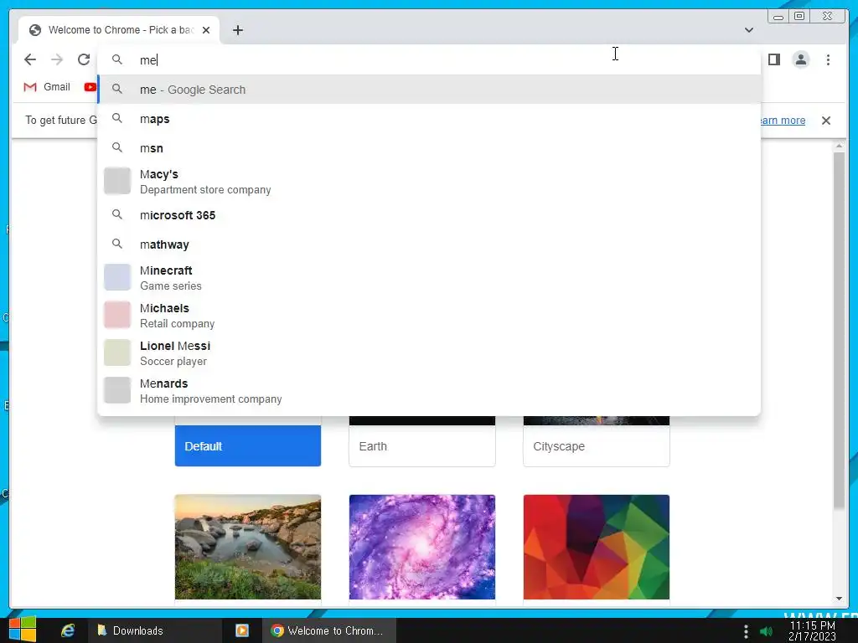Pick the rocky coast landscape thumbnail
Image resolution: width=858 pixels, height=643 pixels.
(248, 548)
